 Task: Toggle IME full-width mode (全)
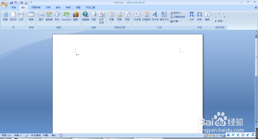pos(238,135)
